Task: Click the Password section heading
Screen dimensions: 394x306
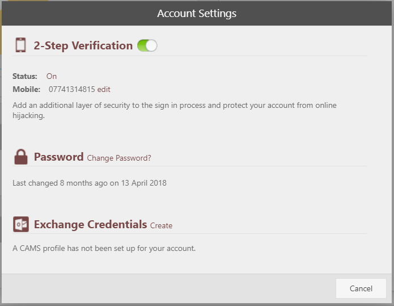Action: pos(58,157)
